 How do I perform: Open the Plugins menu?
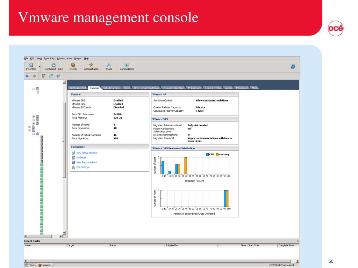(x=78, y=59)
